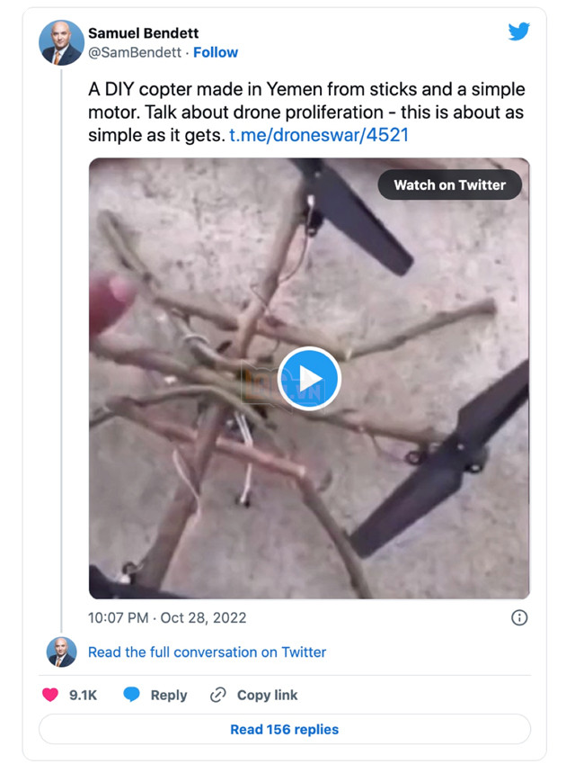Click the 9.1K likes count
The width and height of the screenshot is (566, 773).
(83, 695)
